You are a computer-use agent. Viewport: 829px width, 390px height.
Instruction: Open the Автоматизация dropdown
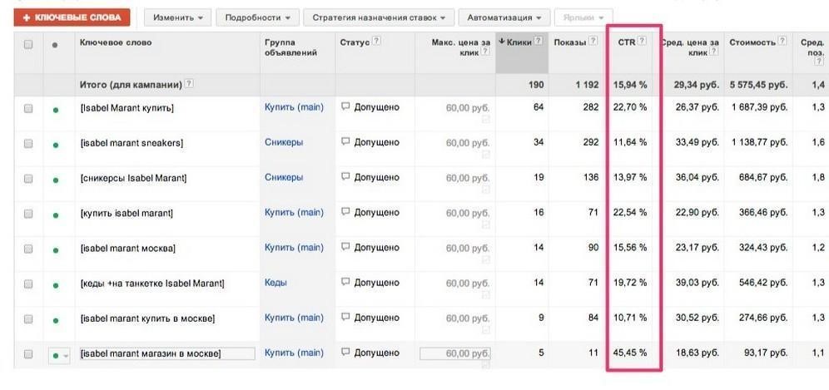coord(504,17)
